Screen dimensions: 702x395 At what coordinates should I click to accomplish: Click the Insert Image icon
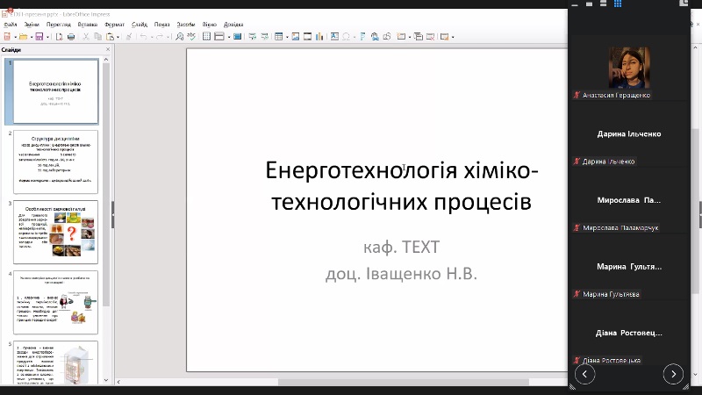click(x=295, y=37)
